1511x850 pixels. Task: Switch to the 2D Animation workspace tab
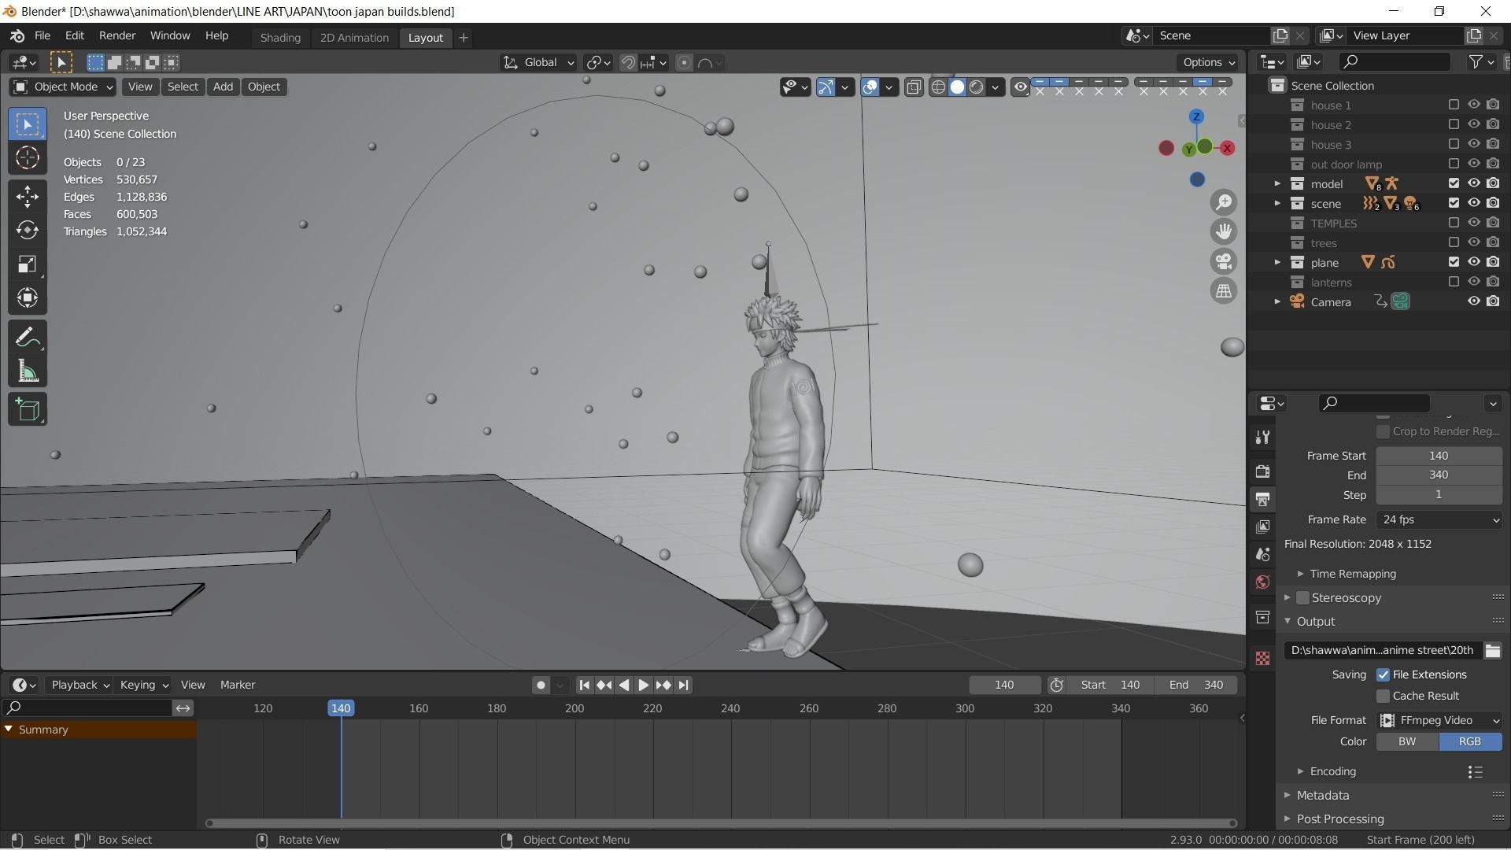pyautogui.click(x=354, y=37)
